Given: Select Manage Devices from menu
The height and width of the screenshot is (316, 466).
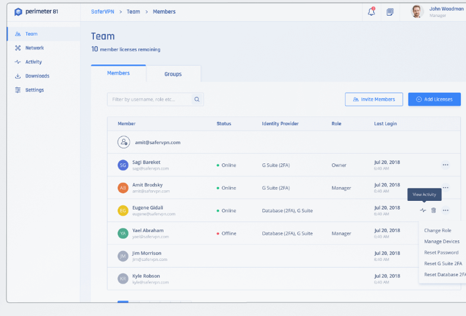Looking at the screenshot, I should [442, 242].
